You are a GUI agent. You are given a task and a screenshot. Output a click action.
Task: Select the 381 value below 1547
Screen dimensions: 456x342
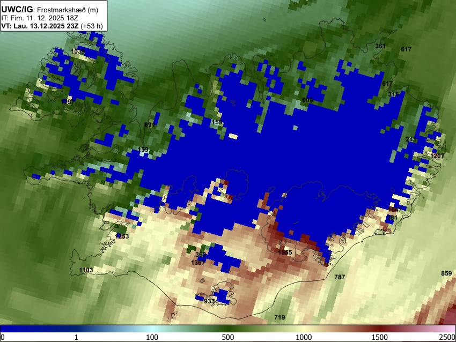(392, 218)
